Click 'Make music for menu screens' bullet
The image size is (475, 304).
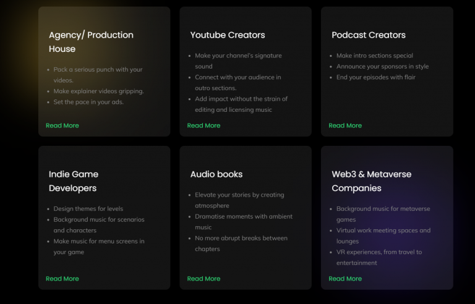[x=99, y=247]
